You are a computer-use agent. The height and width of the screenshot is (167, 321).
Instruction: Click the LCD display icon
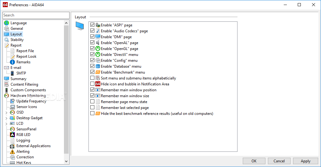12,124
